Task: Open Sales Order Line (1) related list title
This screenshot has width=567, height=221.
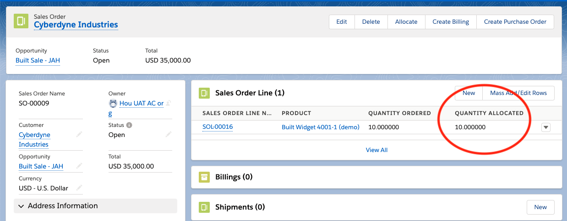Action: [250, 93]
